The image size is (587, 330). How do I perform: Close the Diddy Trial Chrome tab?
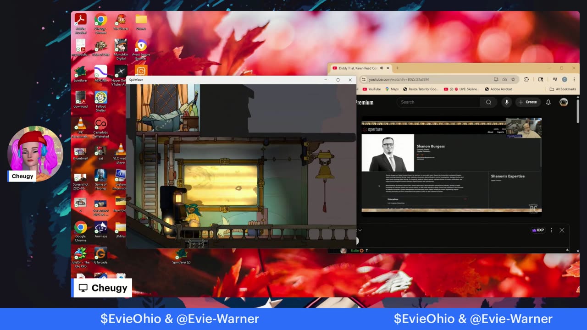coord(388,68)
